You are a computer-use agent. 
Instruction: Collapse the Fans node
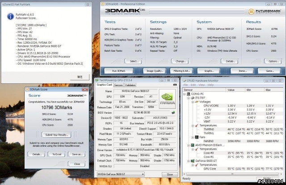point(193,137)
